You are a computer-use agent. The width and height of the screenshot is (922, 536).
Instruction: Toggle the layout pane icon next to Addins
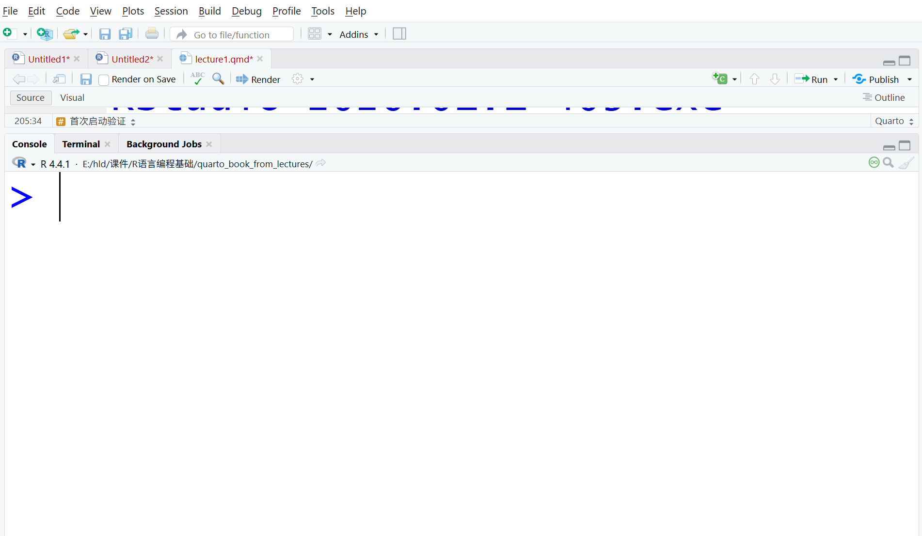pos(399,34)
